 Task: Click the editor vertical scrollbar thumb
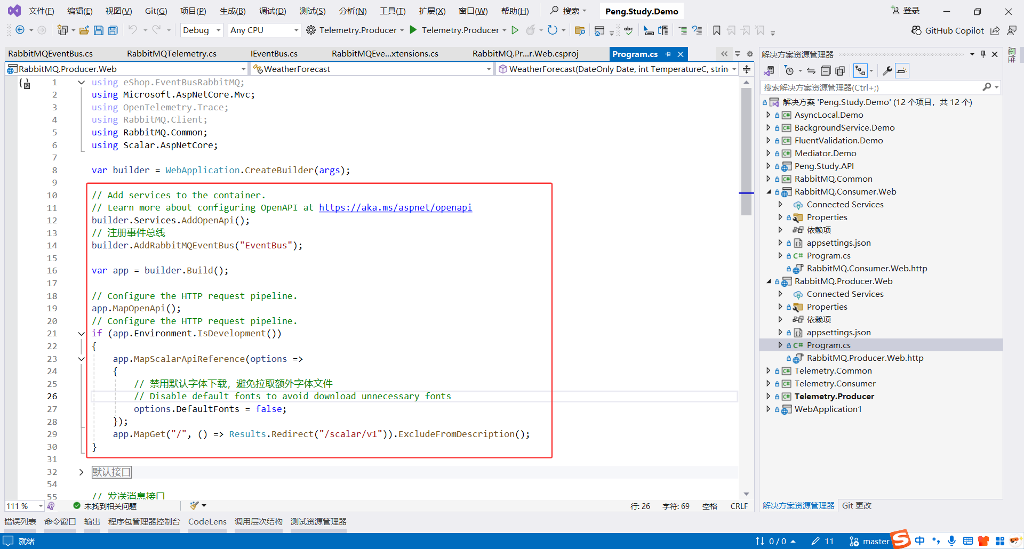click(x=746, y=151)
